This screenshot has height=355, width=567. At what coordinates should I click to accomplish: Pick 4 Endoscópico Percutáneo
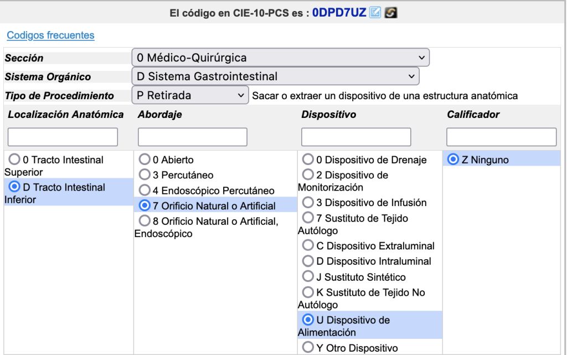pos(145,191)
